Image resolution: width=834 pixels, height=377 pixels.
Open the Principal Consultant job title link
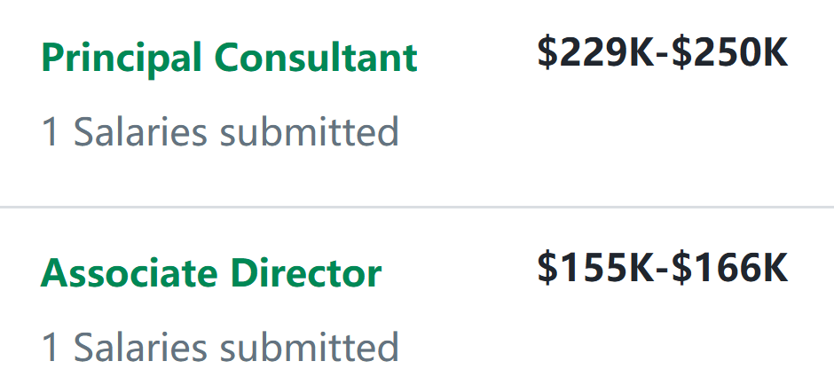point(229,59)
